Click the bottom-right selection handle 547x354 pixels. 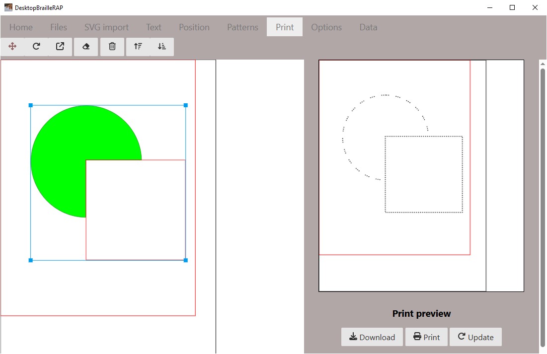point(186,260)
